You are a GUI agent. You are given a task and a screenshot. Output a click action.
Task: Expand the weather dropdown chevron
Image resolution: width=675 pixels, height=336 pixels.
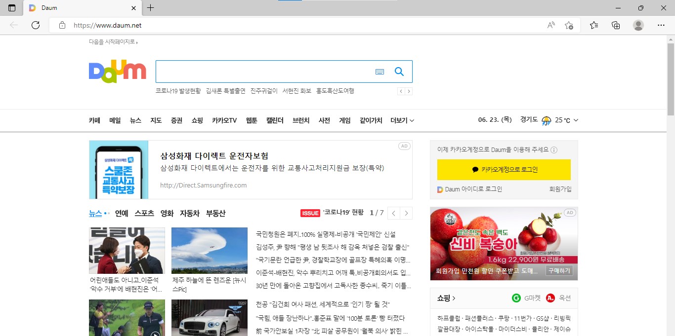click(x=576, y=120)
